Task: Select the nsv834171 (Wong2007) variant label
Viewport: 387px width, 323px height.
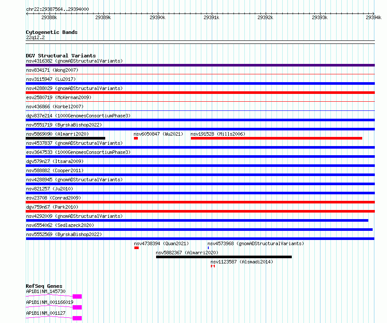Action: coord(52,70)
